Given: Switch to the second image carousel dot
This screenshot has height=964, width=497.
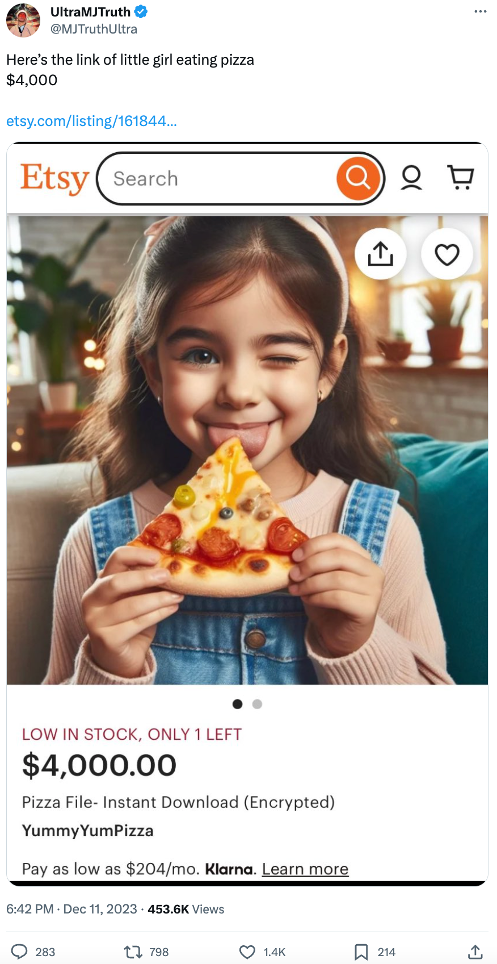Looking at the screenshot, I should click(257, 704).
